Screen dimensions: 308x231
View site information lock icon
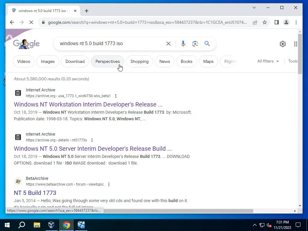43,22
